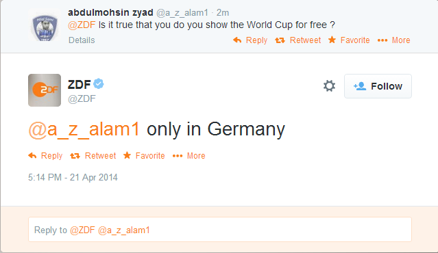Expand the More text under ZDF tweet

pos(196,156)
